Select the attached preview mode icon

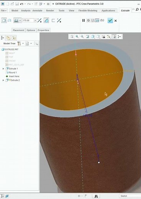click(97, 20)
